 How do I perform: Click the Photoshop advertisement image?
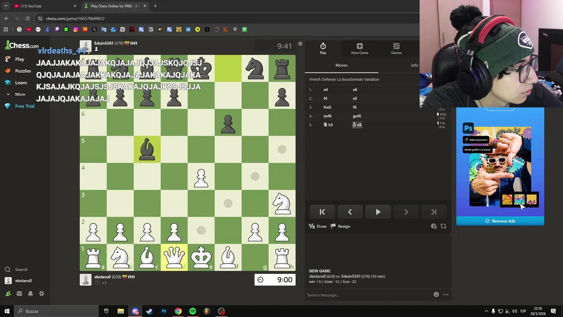tap(500, 164)
